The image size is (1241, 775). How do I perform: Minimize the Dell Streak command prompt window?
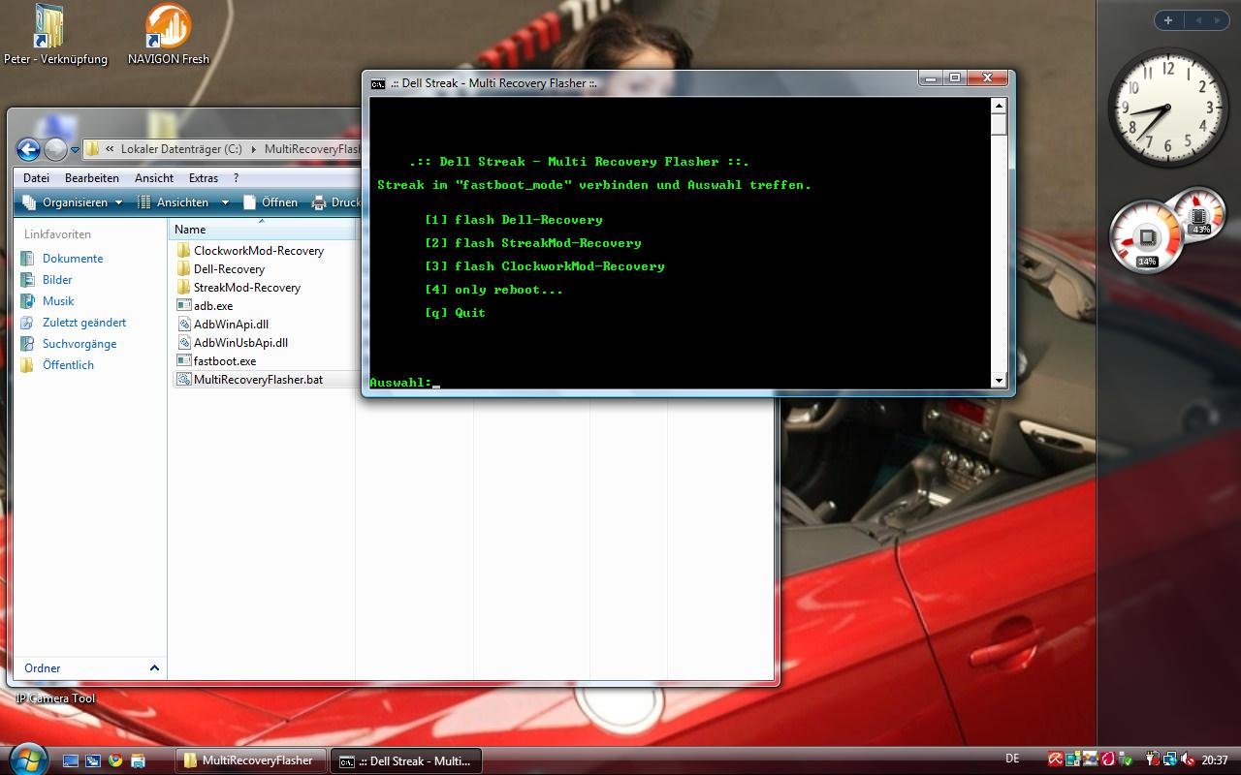pos(932,78)
